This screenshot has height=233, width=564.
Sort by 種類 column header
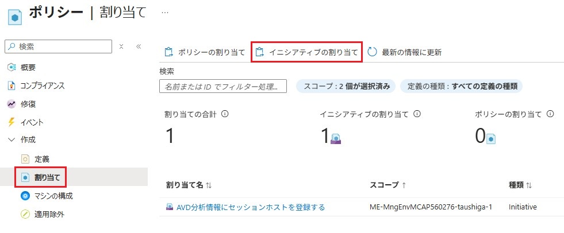click(x=520, y=185)
